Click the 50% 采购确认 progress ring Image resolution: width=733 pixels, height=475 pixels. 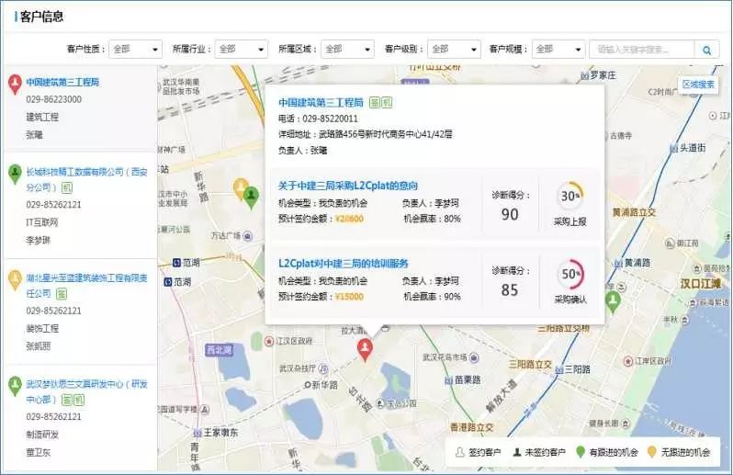[570, 274]
